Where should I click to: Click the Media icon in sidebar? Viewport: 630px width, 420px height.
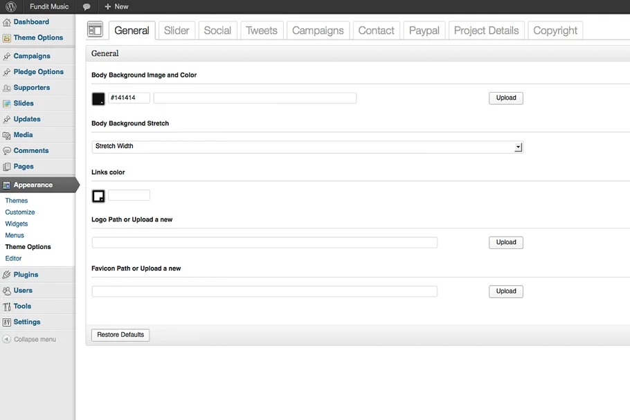pyautogui.click(x=7, y=135)
